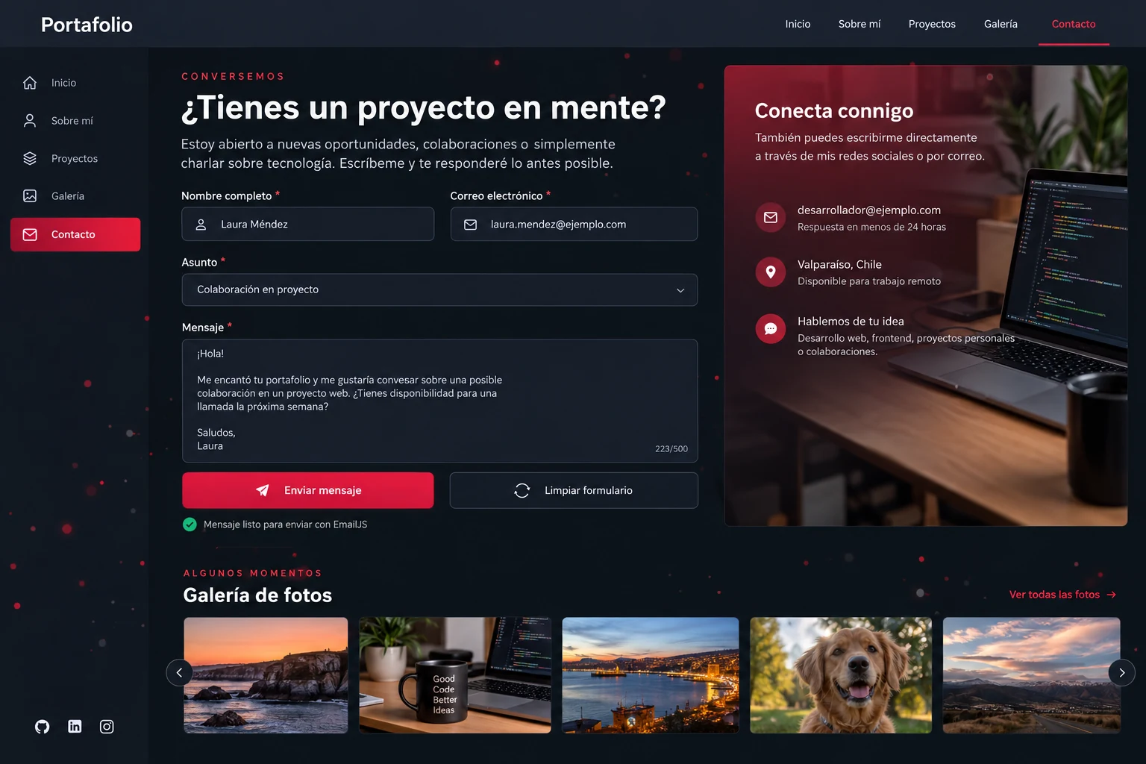1146x764 pixels.
Task: Click the Nombre completo input field
Action: pyautogui.click(x=307, y=224)
